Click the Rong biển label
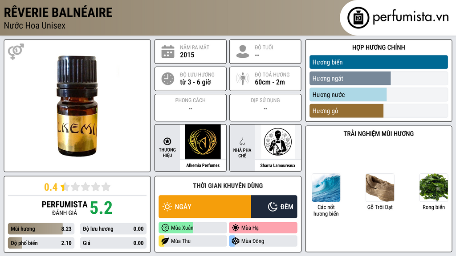 (x=434, y=207)
